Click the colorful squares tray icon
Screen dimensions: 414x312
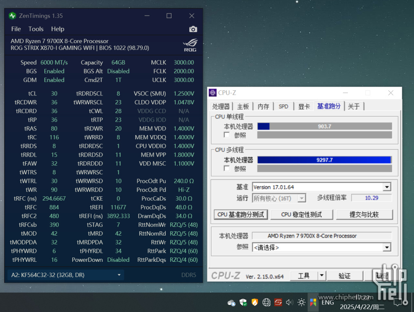point(313,302)
